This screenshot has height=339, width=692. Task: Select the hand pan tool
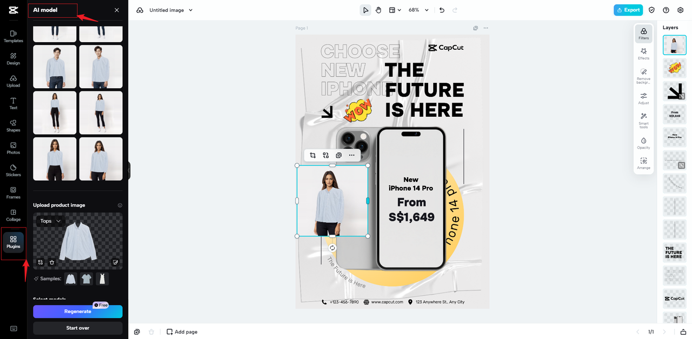(378, 10)
